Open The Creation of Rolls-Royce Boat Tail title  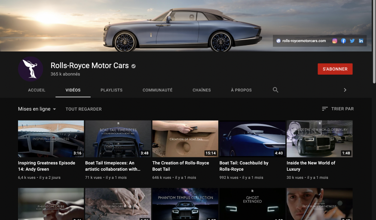coord(180,166)
